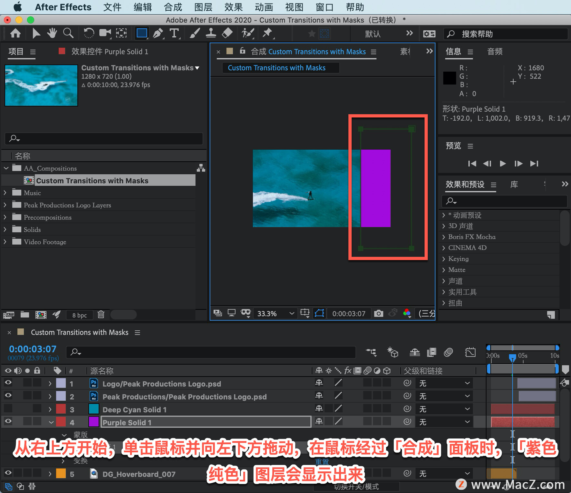Select the Rectangle shape tool
This screenshot has width=571, height=493.
click(142, 33)
